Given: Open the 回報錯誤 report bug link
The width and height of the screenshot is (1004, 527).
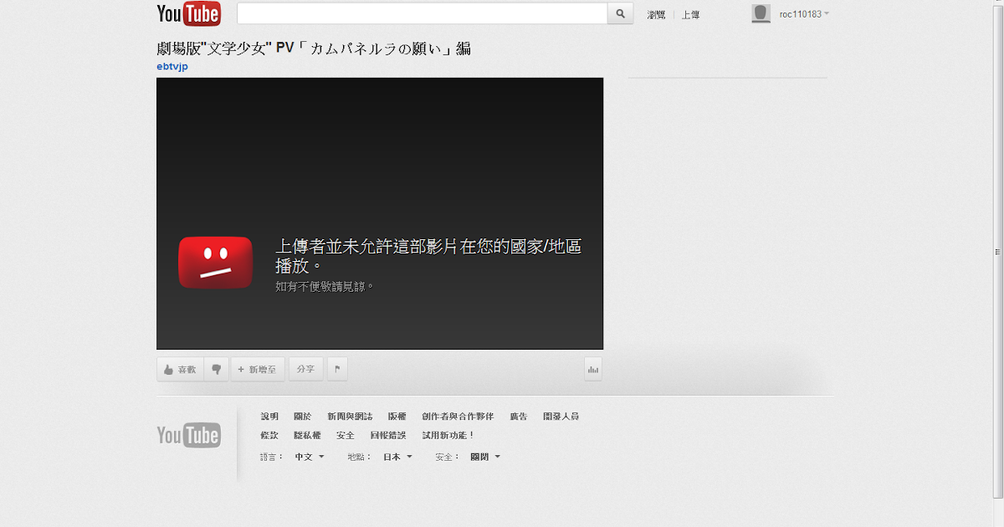Looking at the screenshot, I should (x=388, y=435).
